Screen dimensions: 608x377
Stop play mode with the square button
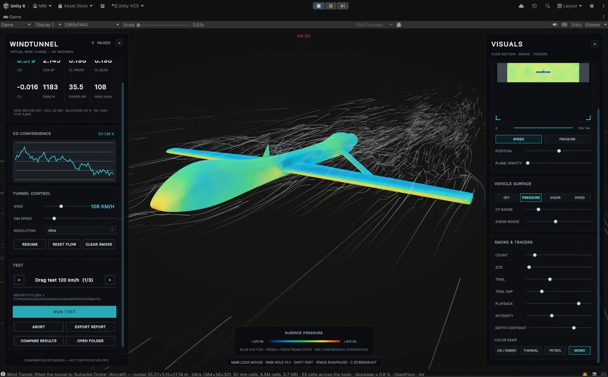(x=319, y=6)
